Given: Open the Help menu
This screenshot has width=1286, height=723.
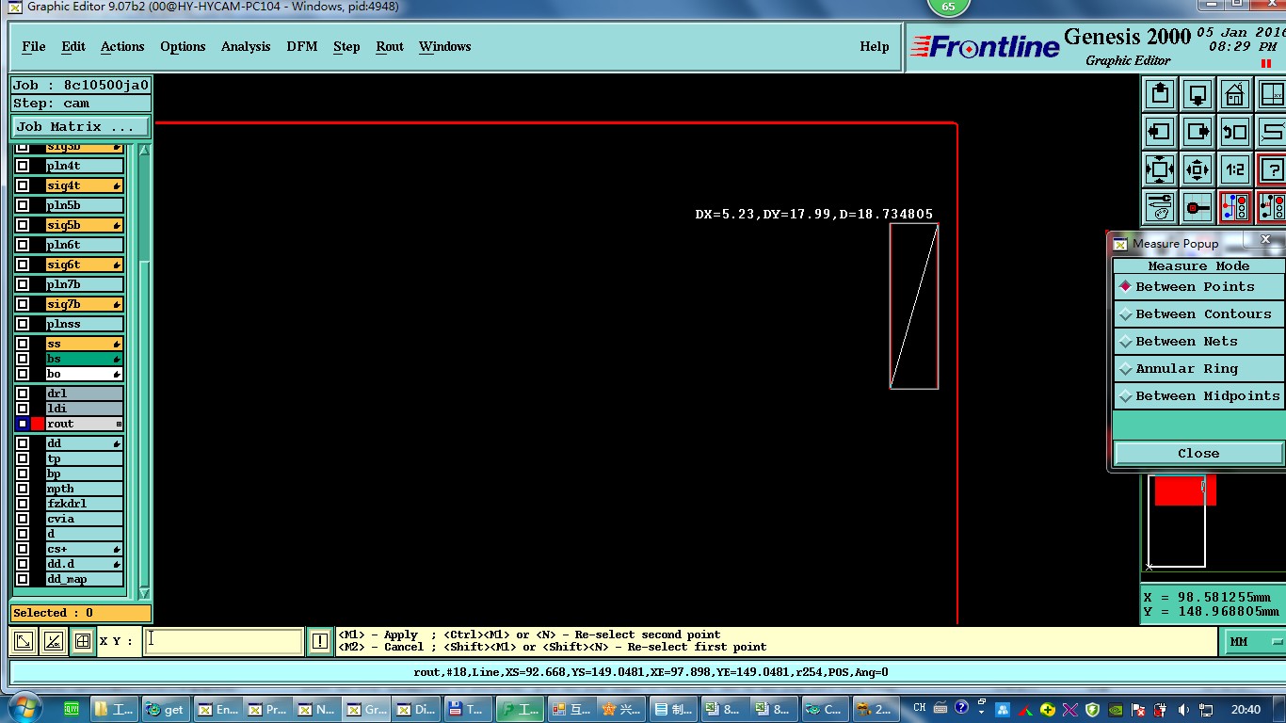Looking at the screenshot, I should click(x=875, y=46).
